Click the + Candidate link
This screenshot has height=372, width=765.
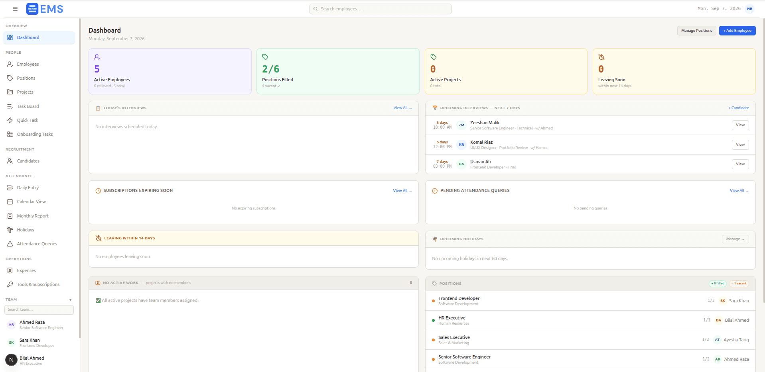click(x=739, y=108)
